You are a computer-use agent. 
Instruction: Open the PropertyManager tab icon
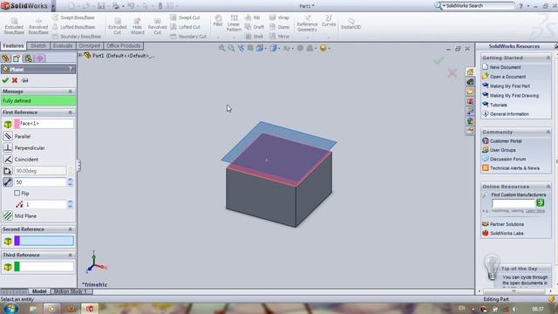pos(17,58)
